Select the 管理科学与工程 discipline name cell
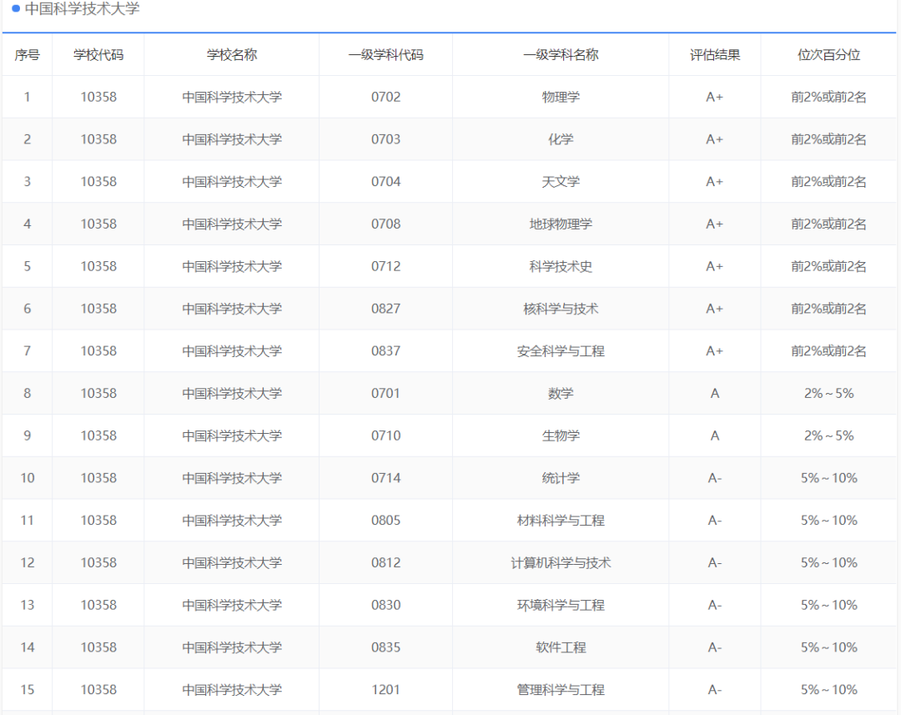 click(x=561, y=690)
